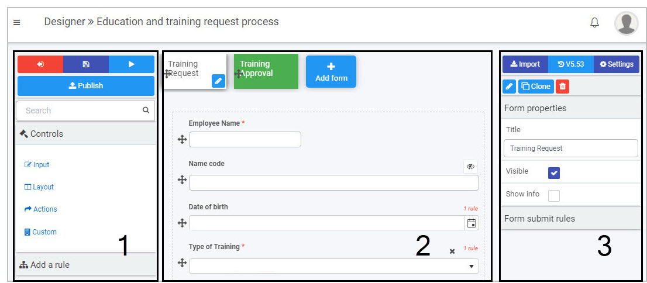
Task: Enable the Show info checkbox
Action: [554, 195]
